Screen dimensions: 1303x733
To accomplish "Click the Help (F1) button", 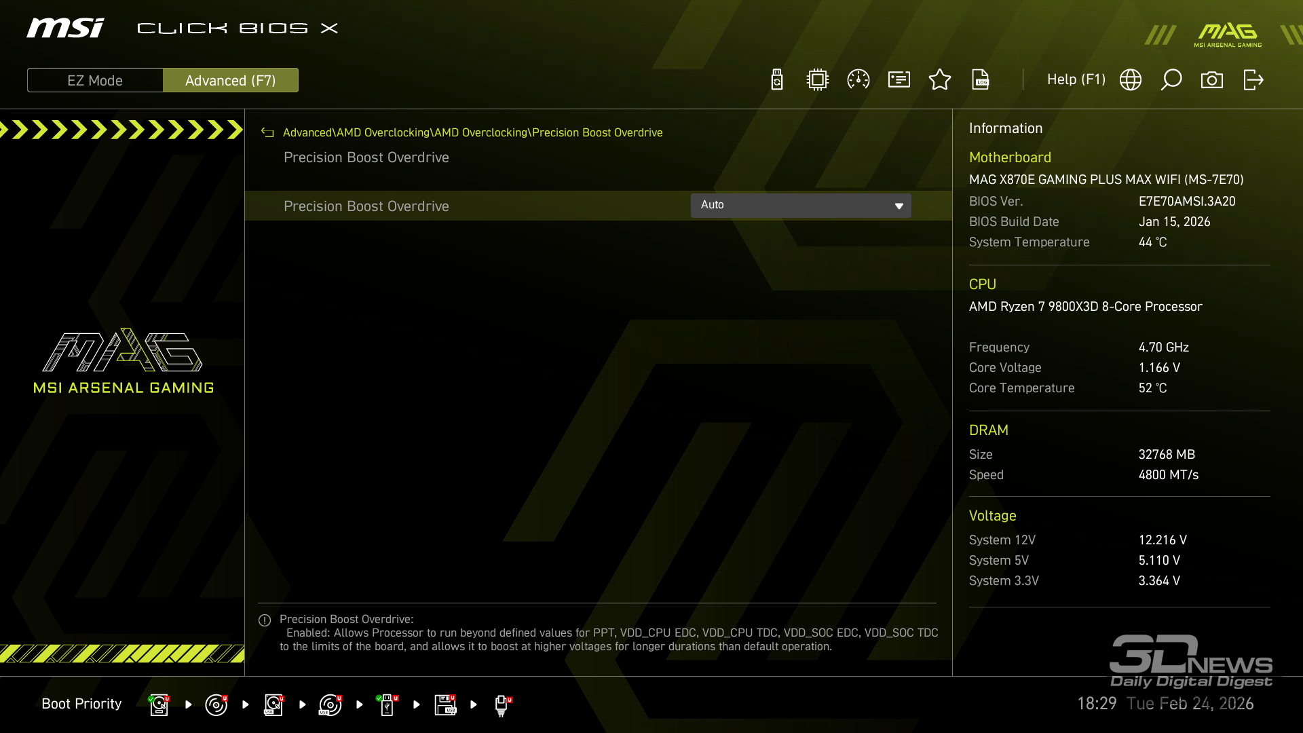I will (x=1076, y=80).
